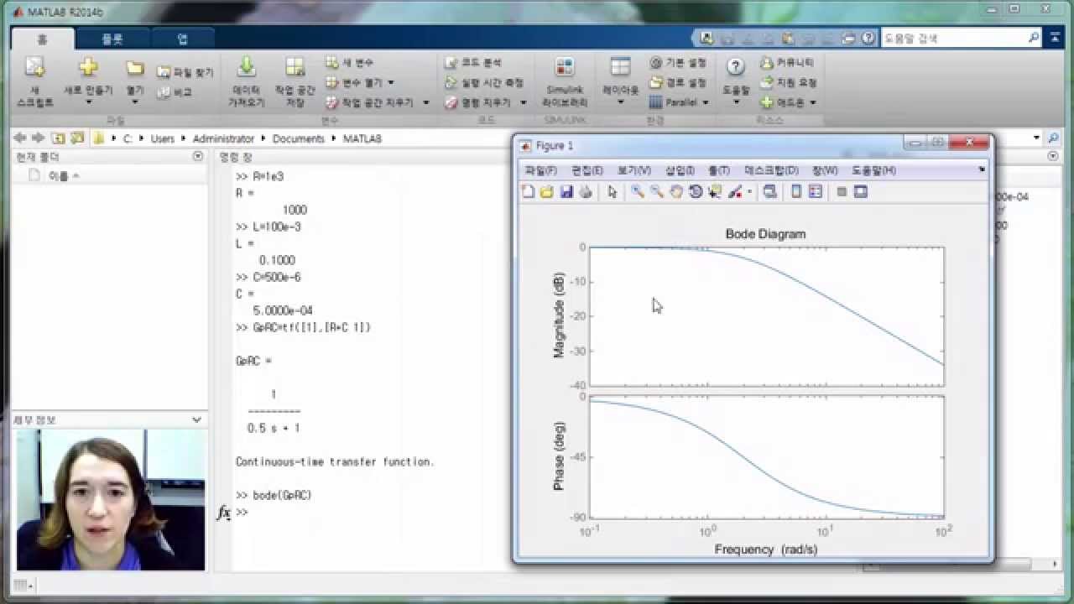Image resolution: width=1074 pixels, height=604 pixels.
Task: Open the Simulink library
Action: (x=565, y=82)
